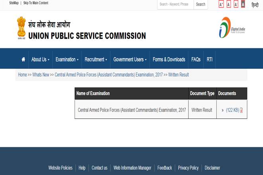
Task: Click the Whats New breadcrumb link
Action: click(41, 75)
